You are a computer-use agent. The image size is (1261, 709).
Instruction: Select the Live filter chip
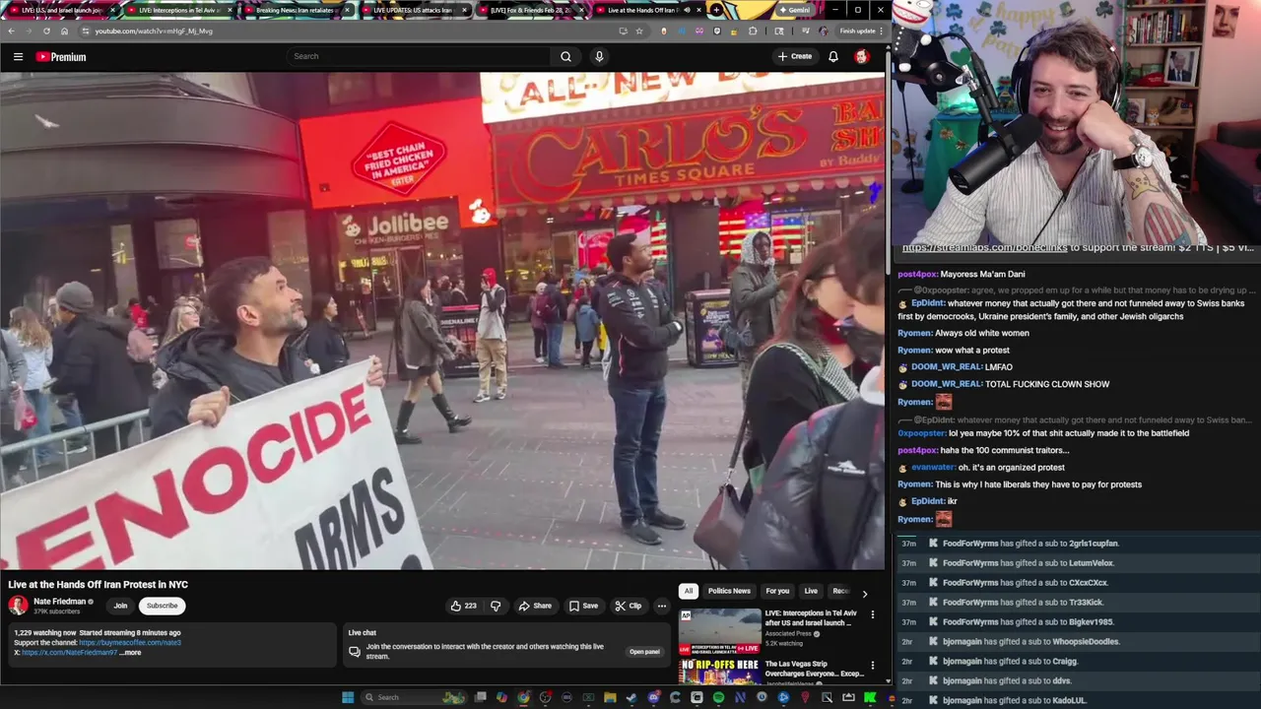[x=811, y=591]
